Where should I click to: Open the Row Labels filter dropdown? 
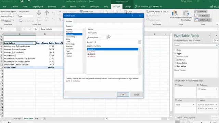(x=34, y=43)
